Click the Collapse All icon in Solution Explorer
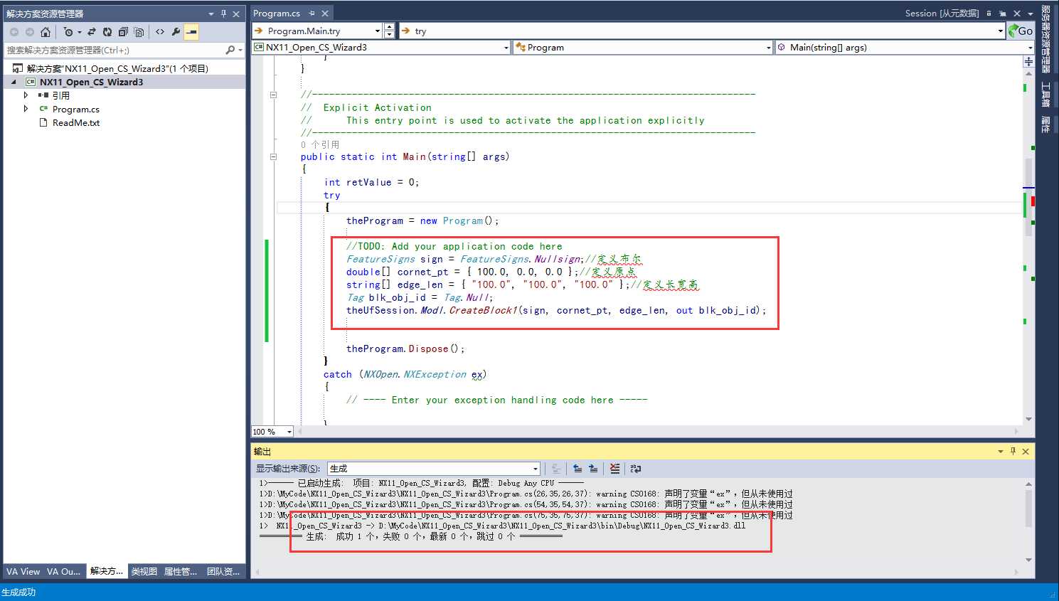The width and height of the screenshot is (1059, 601). click(x=123, y=32)
